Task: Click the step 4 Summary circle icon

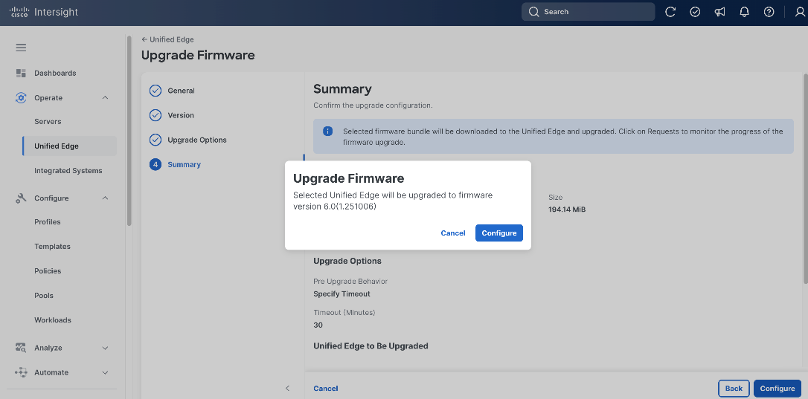Action: [155, 165]
